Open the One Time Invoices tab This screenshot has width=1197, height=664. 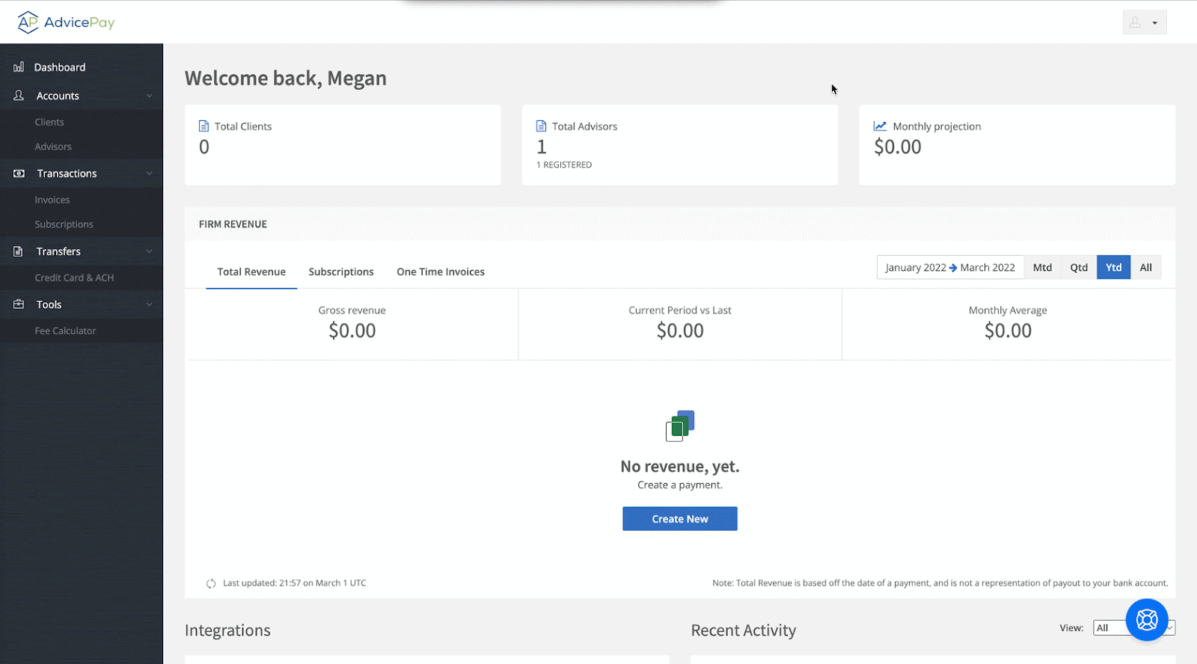(441, 272)
